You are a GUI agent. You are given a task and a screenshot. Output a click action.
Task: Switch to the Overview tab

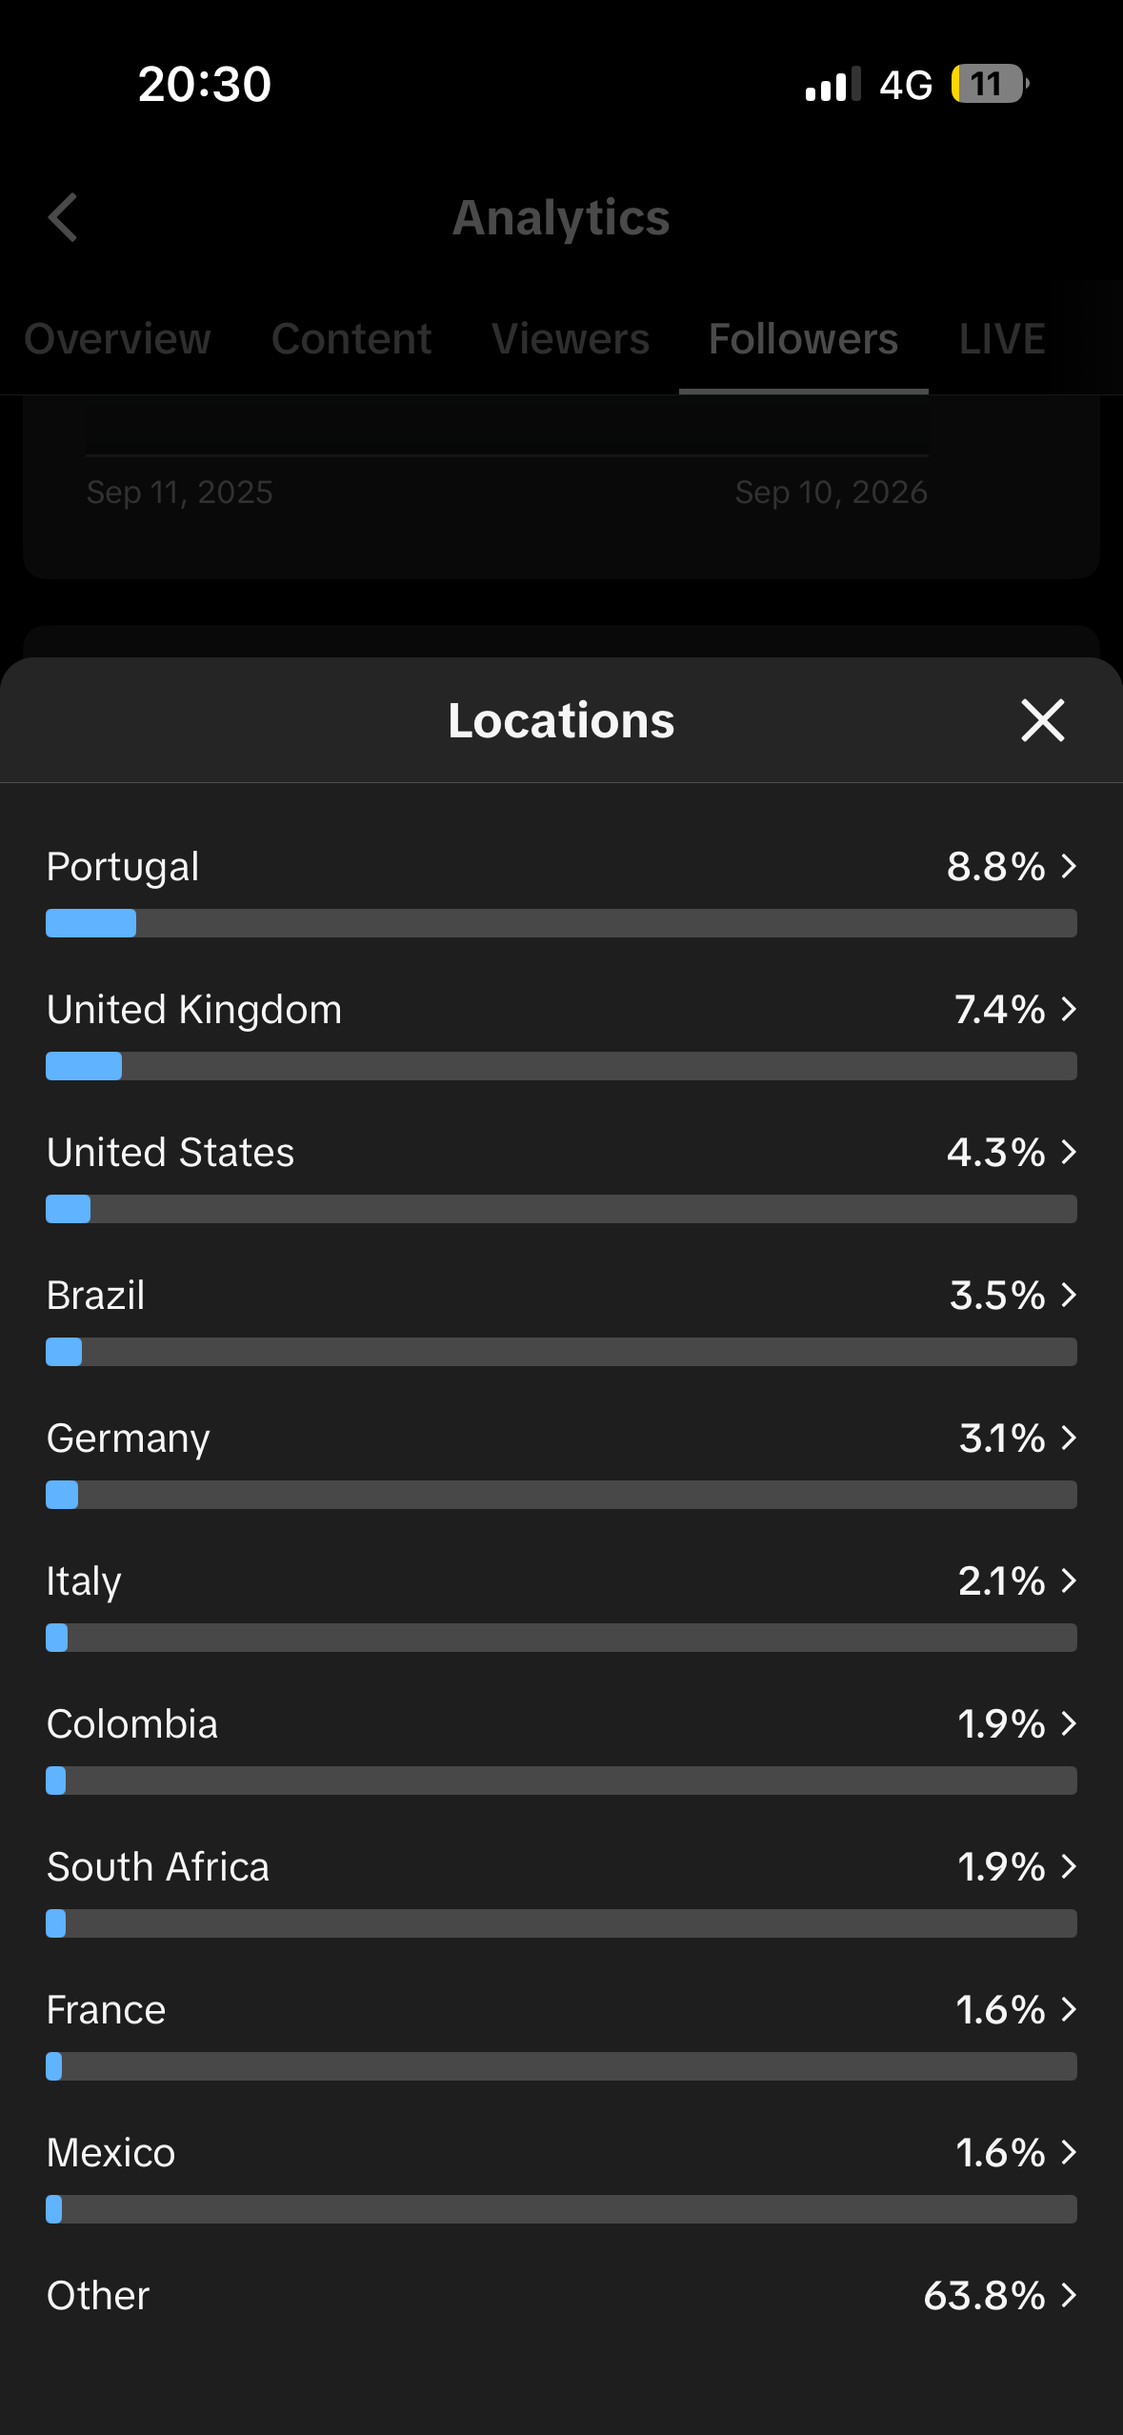117,339
